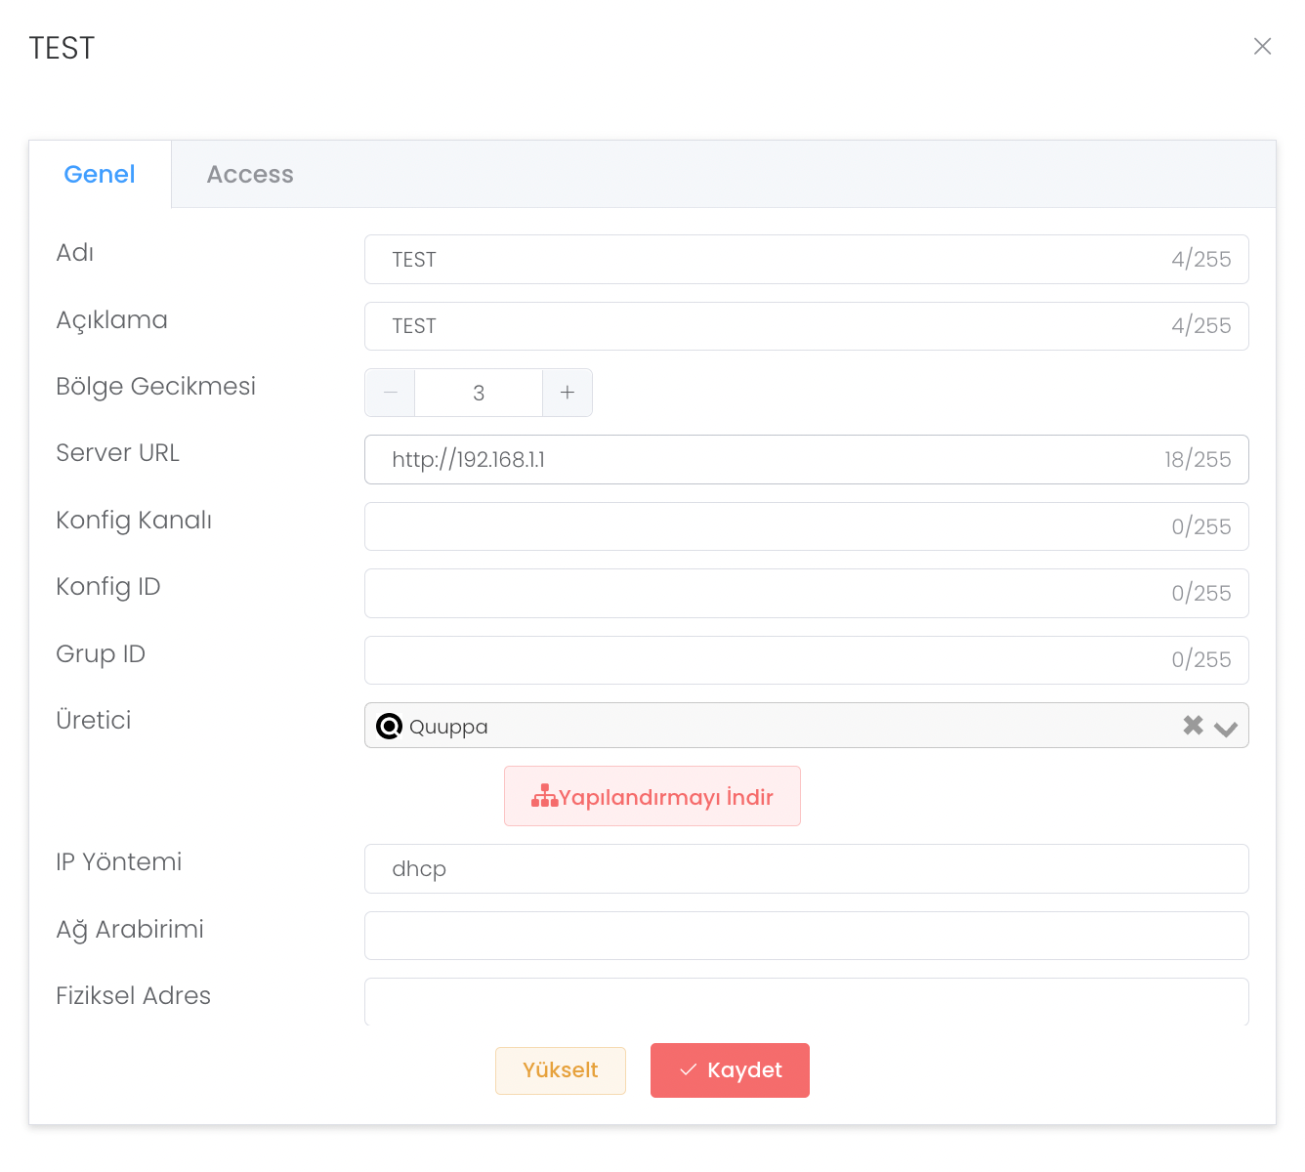Click the Quuppa logo icon in Üretici
The height and width of the screenshot is (1172, 1305).
[x=390, y=727]
